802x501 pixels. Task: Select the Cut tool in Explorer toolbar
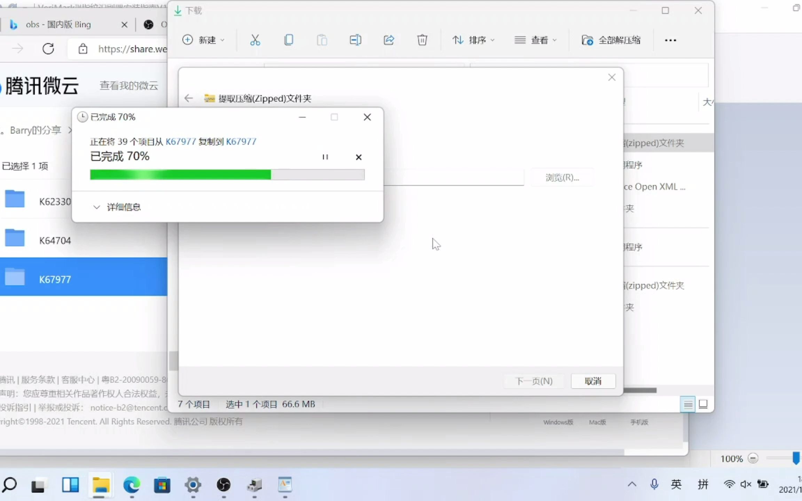point(255,40)
